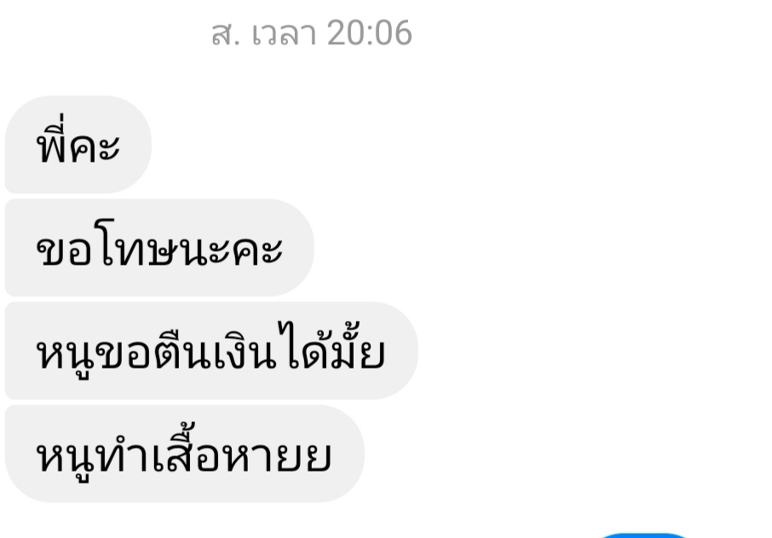Click the day abbreviation "ส." in the timestamp

(226, 34)
